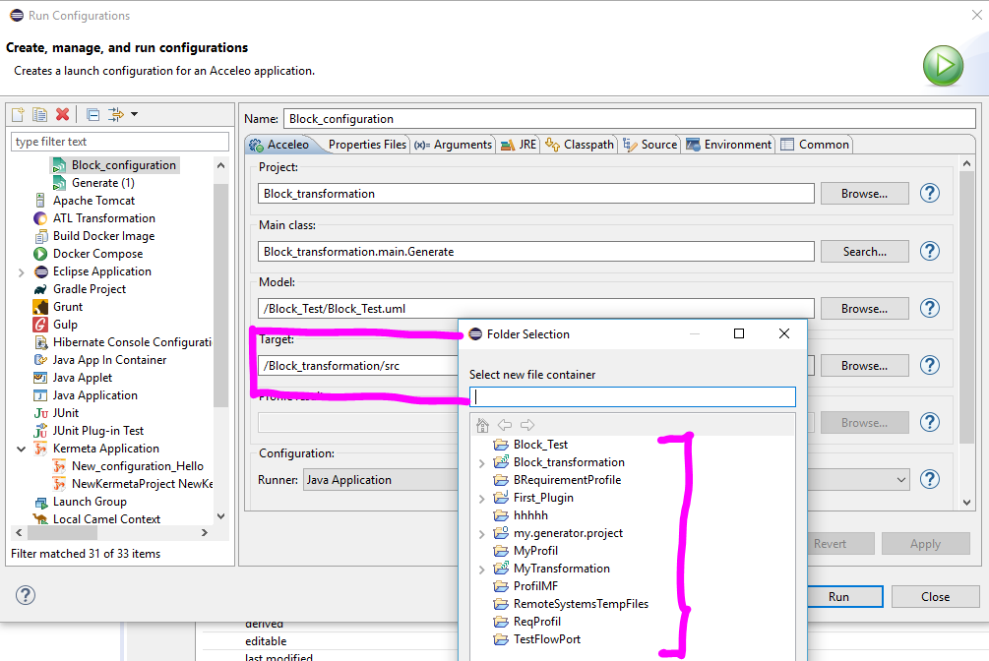
Task: Select the Generate (1) configuration
Action: [x=102, y=183]
